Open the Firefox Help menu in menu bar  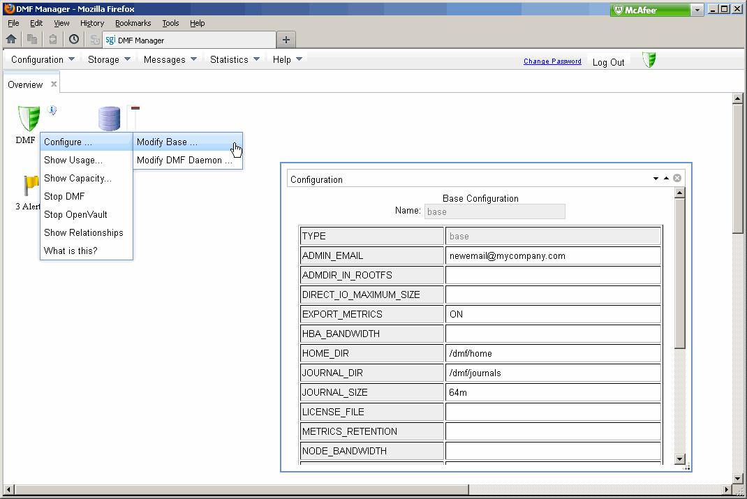(x=198, y=23)
